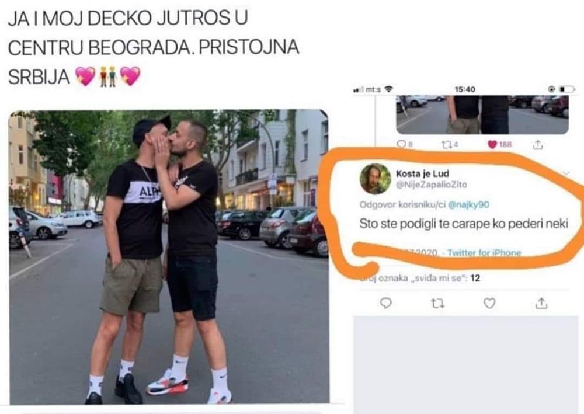584x414 pixels.
Task: Open the tweet options chevron near the avatar
Action: (x=566, y=173)
